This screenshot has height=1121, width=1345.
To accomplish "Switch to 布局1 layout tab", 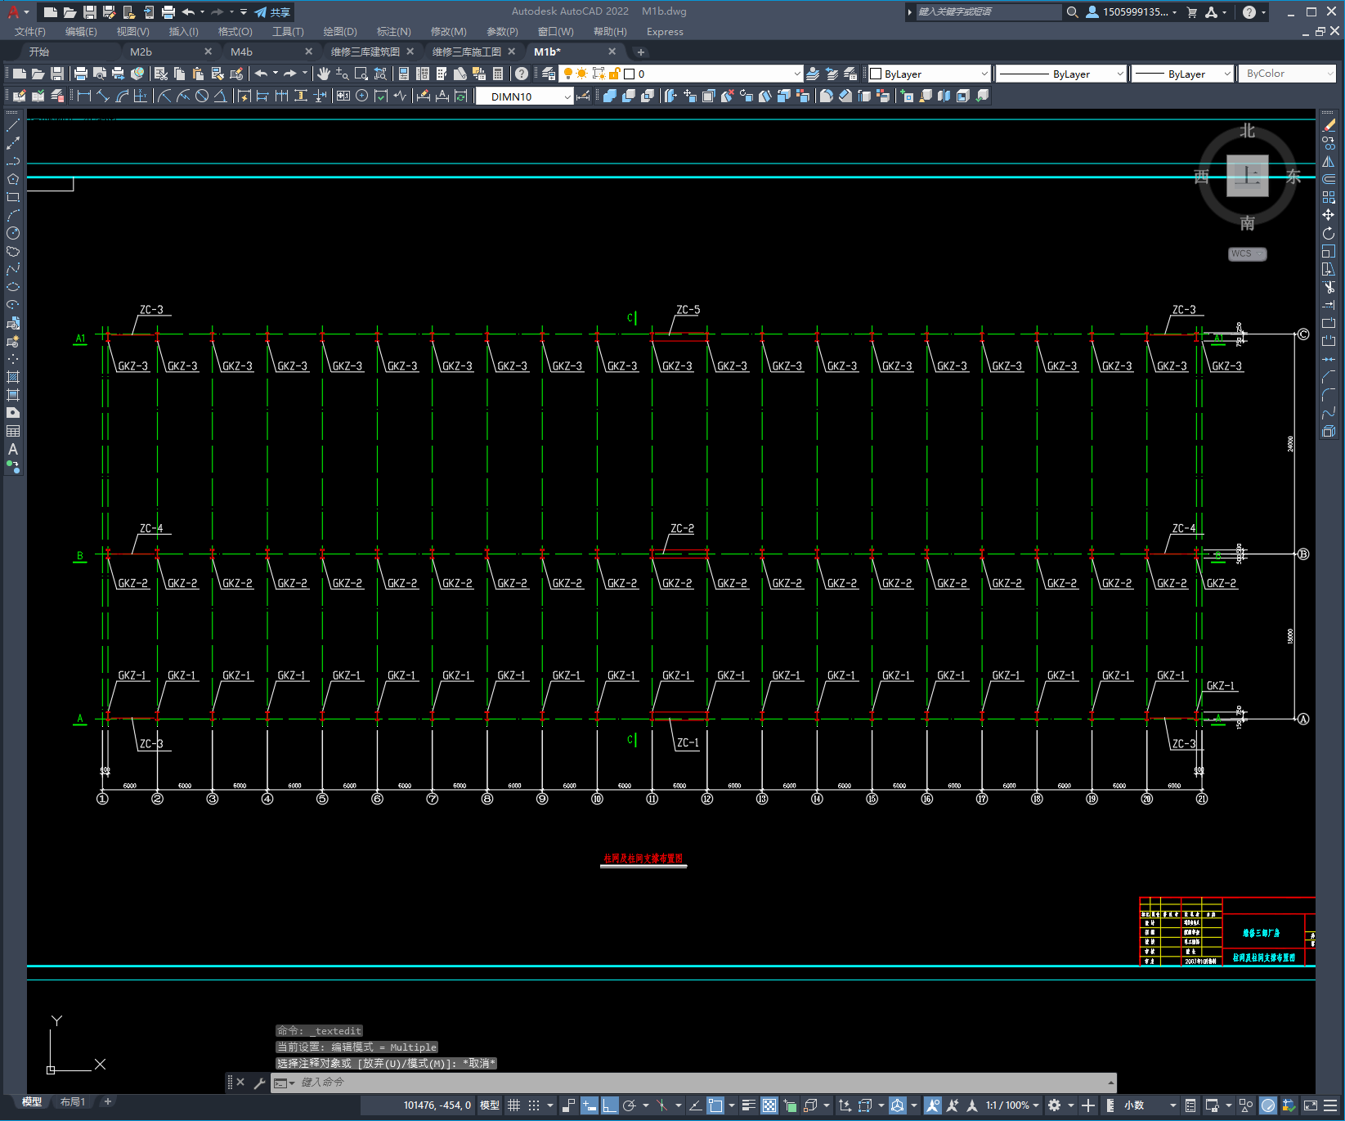I will coord(73,1102).
